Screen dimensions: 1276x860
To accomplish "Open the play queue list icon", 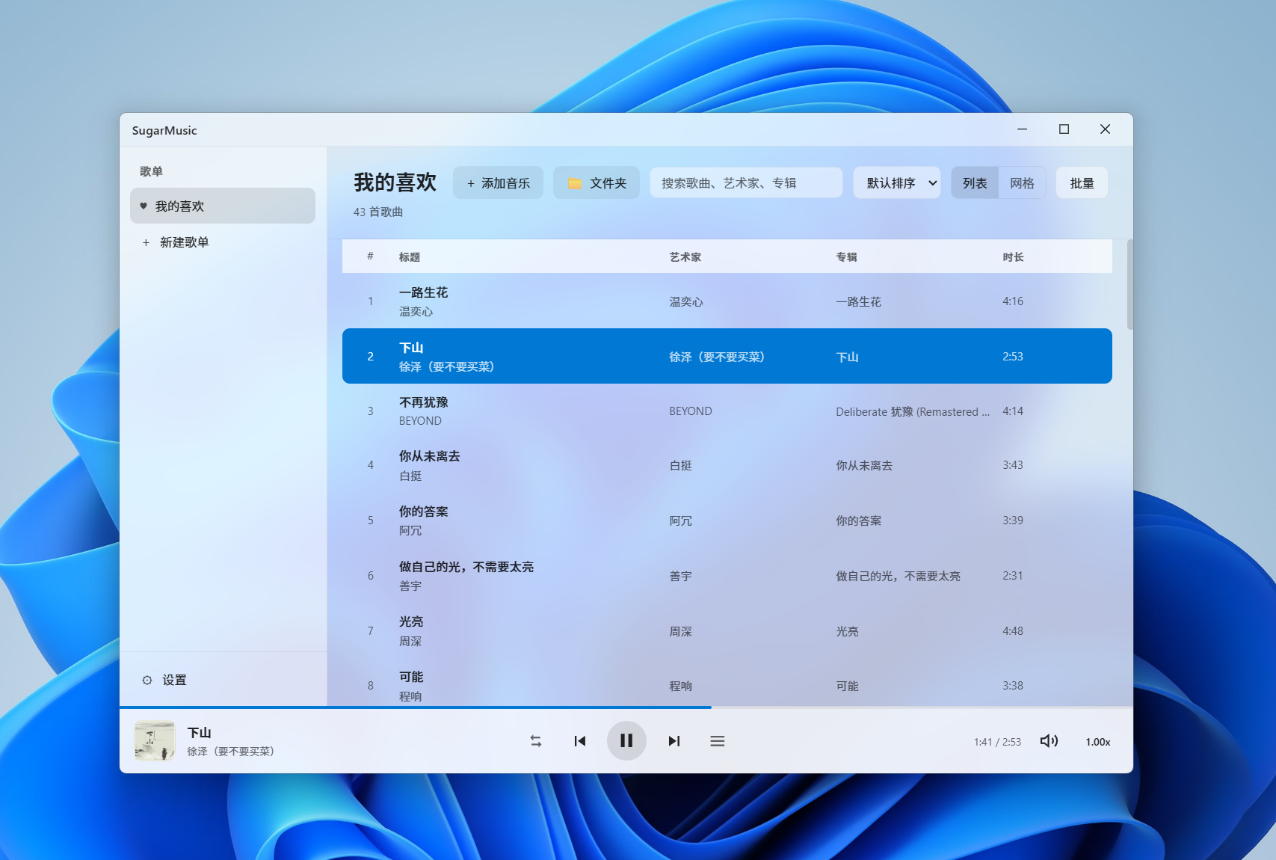I will pos(718,741).
